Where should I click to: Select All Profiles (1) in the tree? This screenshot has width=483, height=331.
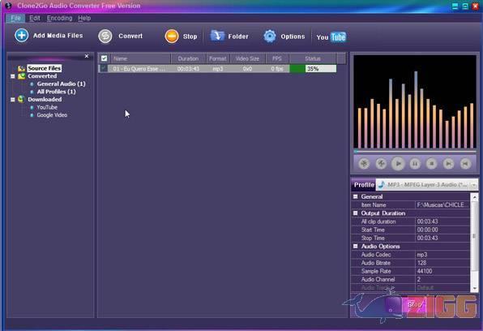pos(56,92)
